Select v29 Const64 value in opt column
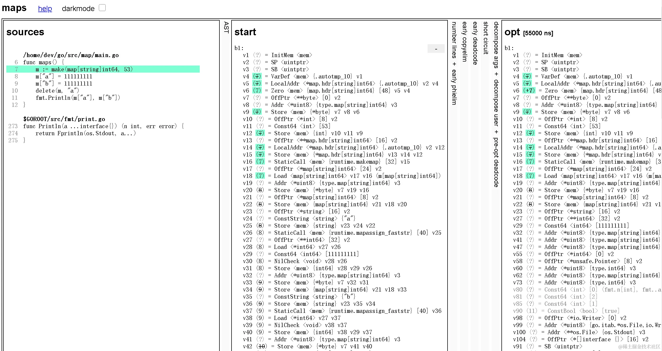662x351 pixels. [x=517, y=226]
